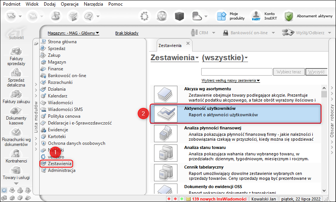Click the Aktywność użytkowników chart thumbnail
This screenshot has height=202, width=336.
166,114
